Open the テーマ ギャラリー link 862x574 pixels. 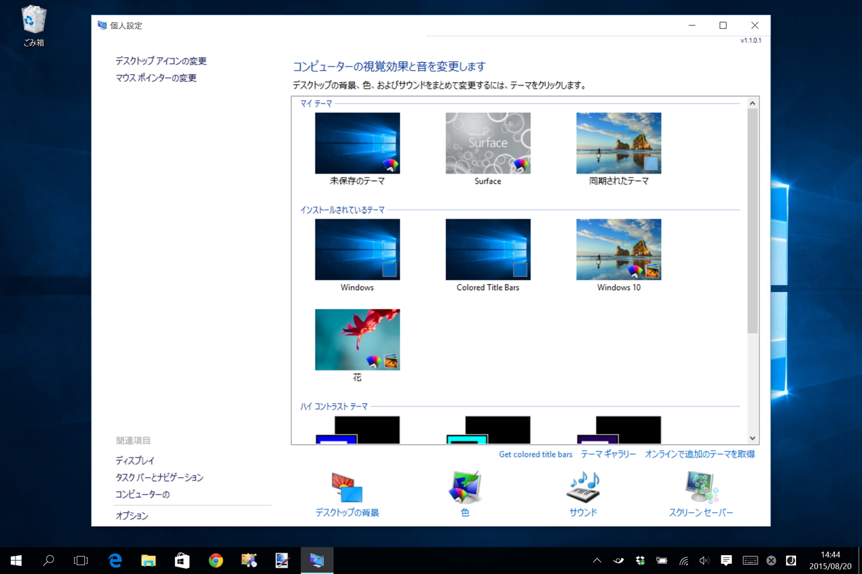click(x=608, y=454)
